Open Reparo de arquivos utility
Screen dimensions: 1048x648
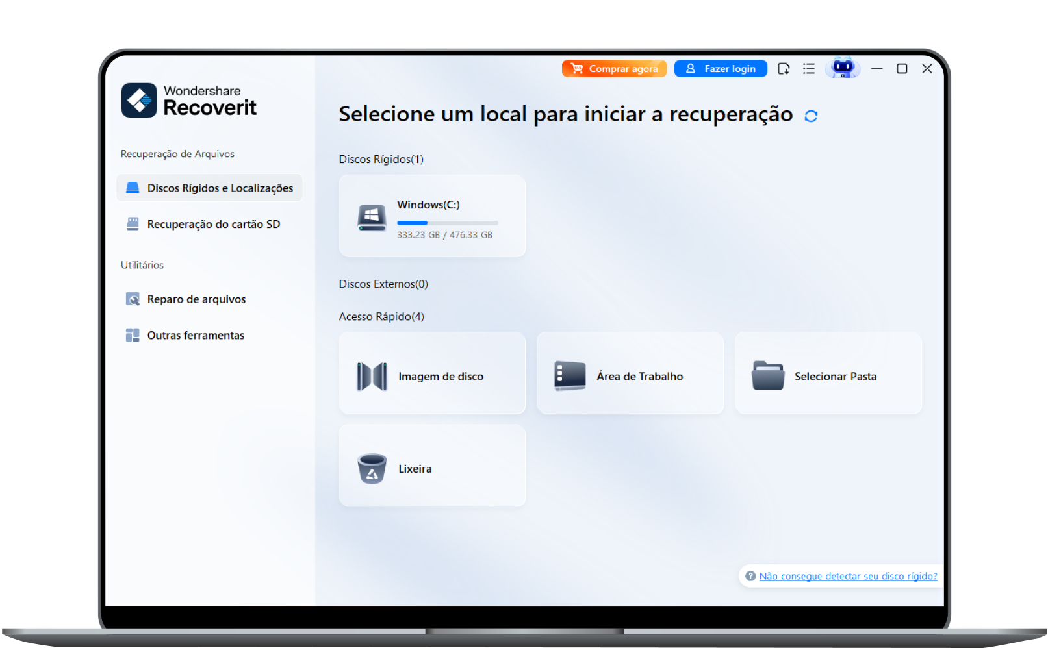[196, 299]
